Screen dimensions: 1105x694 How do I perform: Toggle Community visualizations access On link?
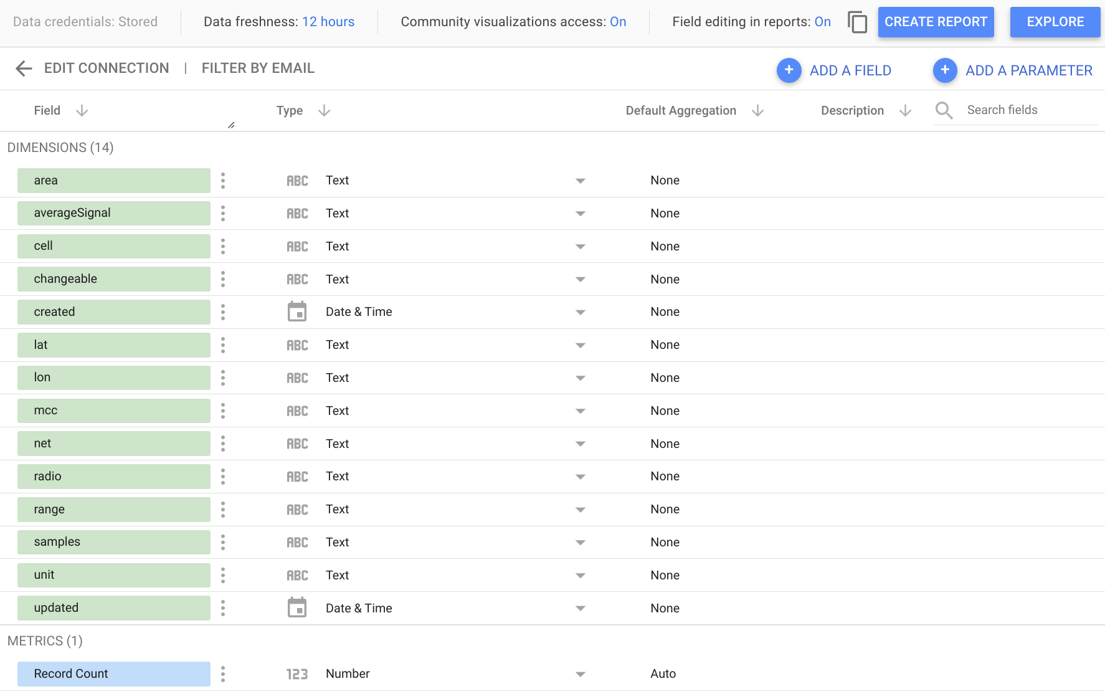click(617, 22)
